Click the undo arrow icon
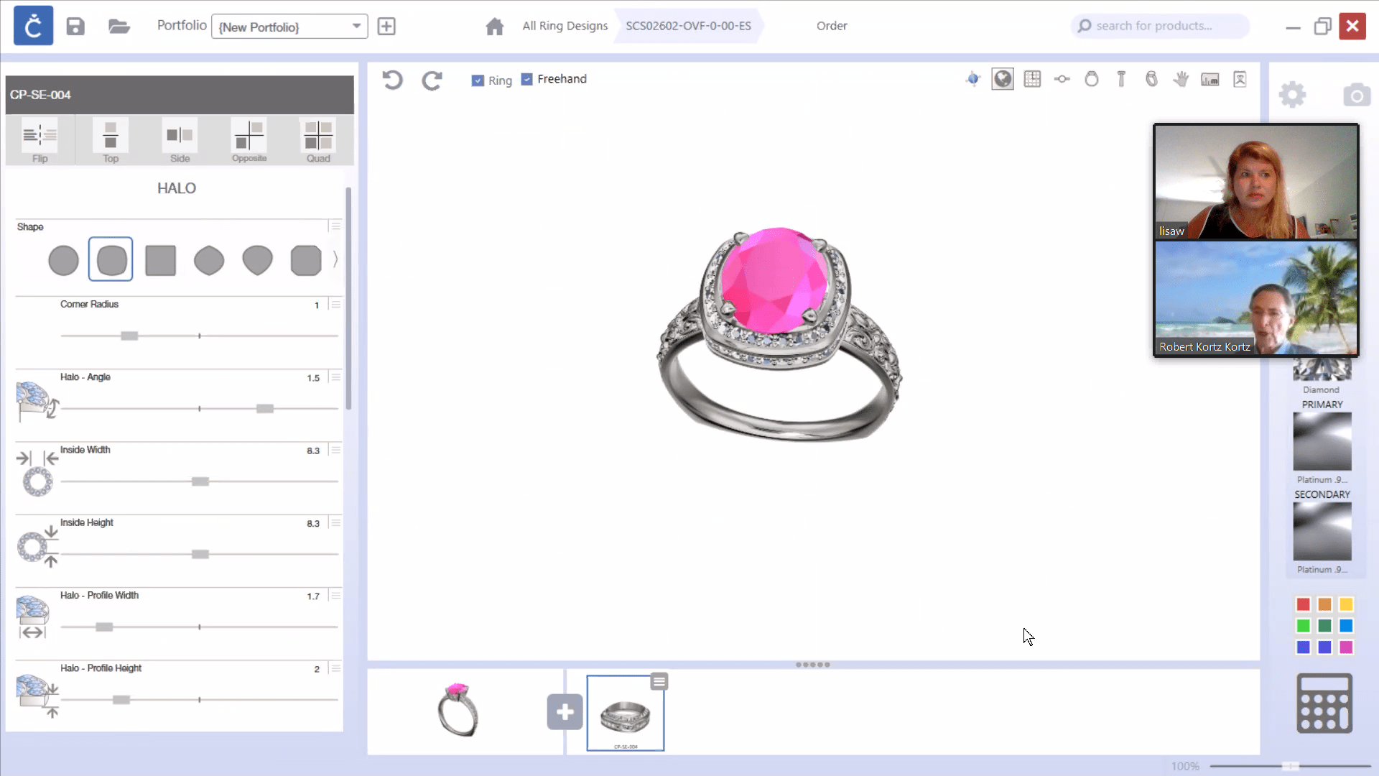The width and height of the screenshot is (1379, 776). pyautogui.click(x=392, y=80)
